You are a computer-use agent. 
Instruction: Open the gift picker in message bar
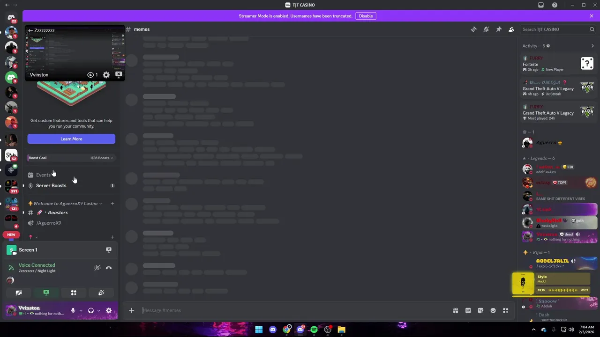(x=456, y=310)
